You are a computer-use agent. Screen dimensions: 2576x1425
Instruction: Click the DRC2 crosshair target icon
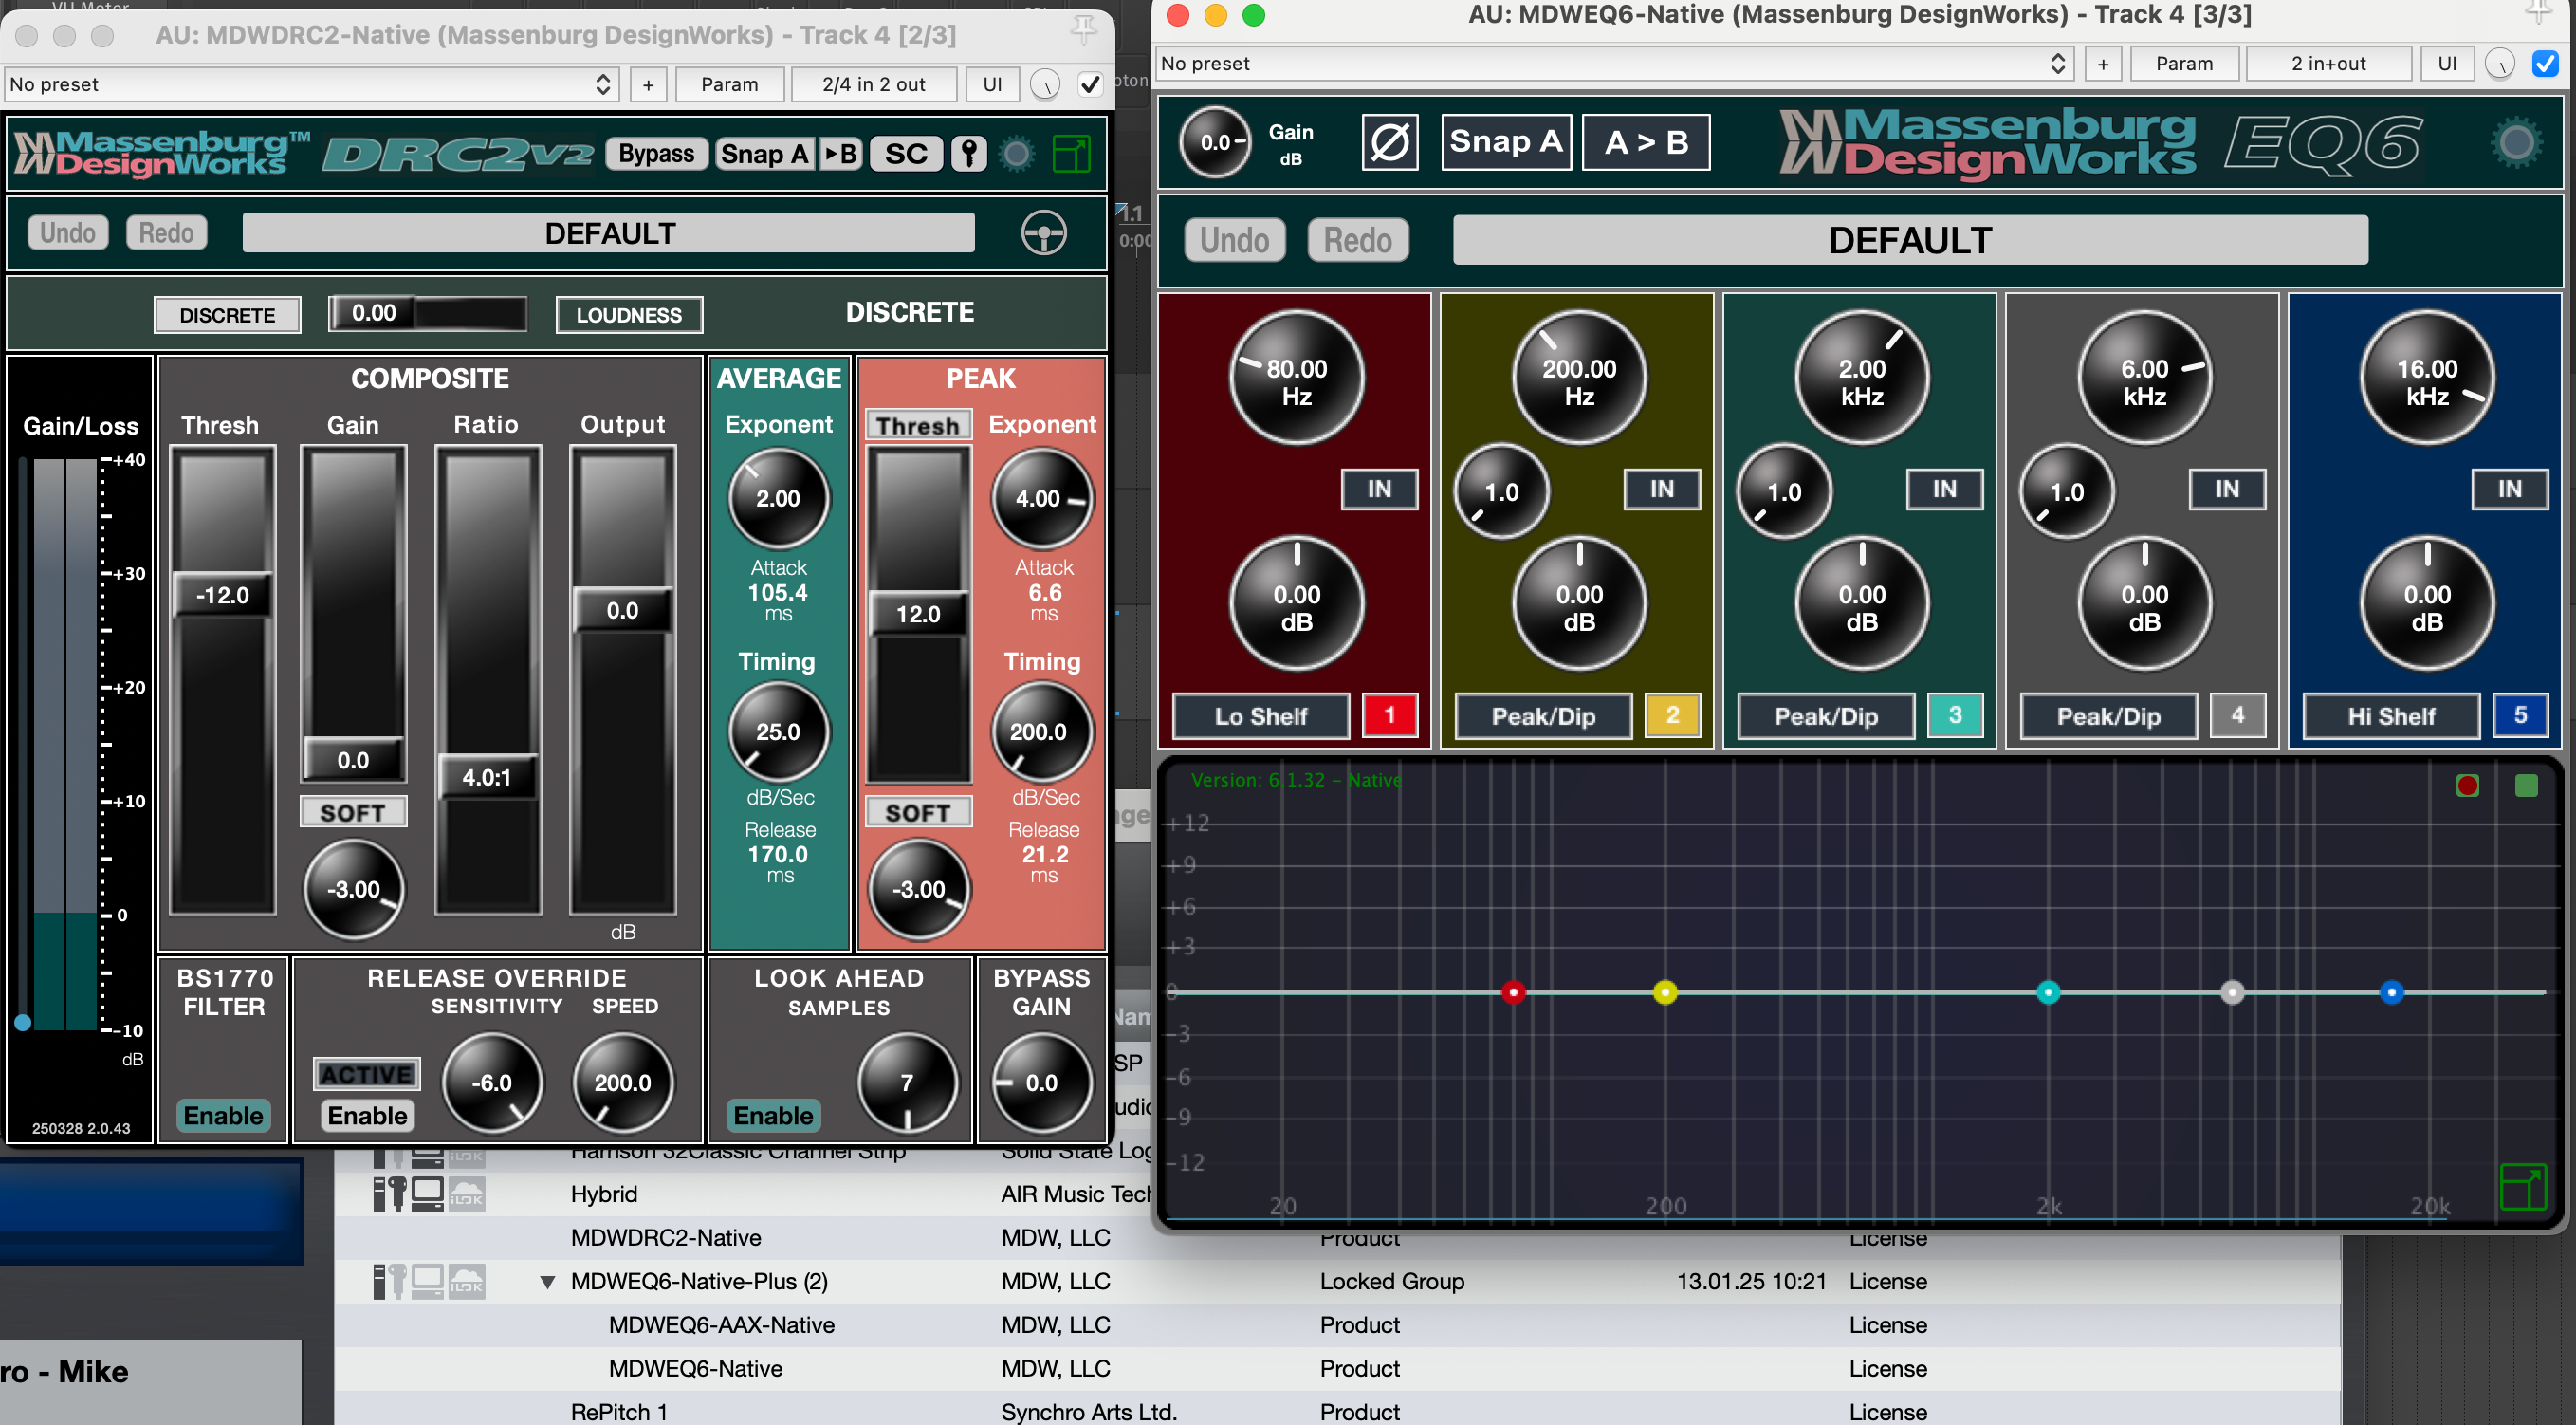point(1043,233)
